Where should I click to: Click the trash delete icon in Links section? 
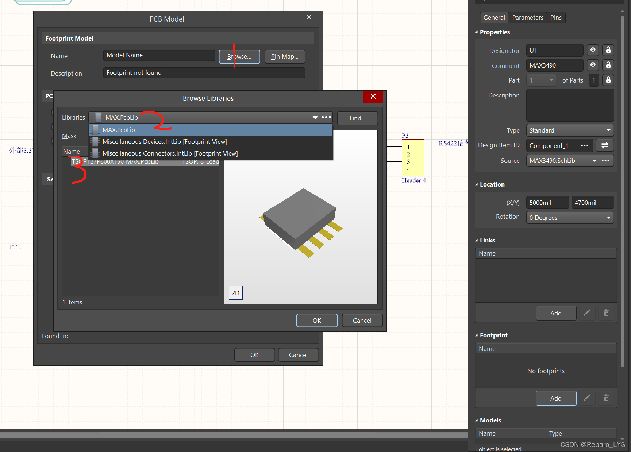click(606, 313)
